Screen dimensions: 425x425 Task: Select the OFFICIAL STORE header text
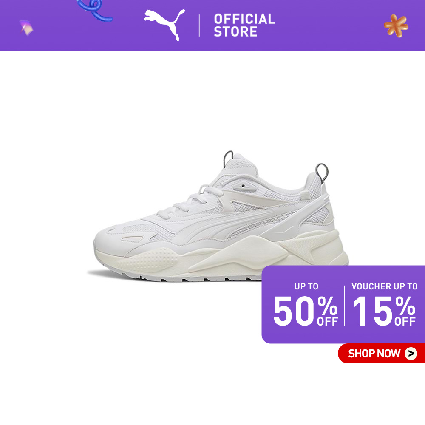(244, 25)
